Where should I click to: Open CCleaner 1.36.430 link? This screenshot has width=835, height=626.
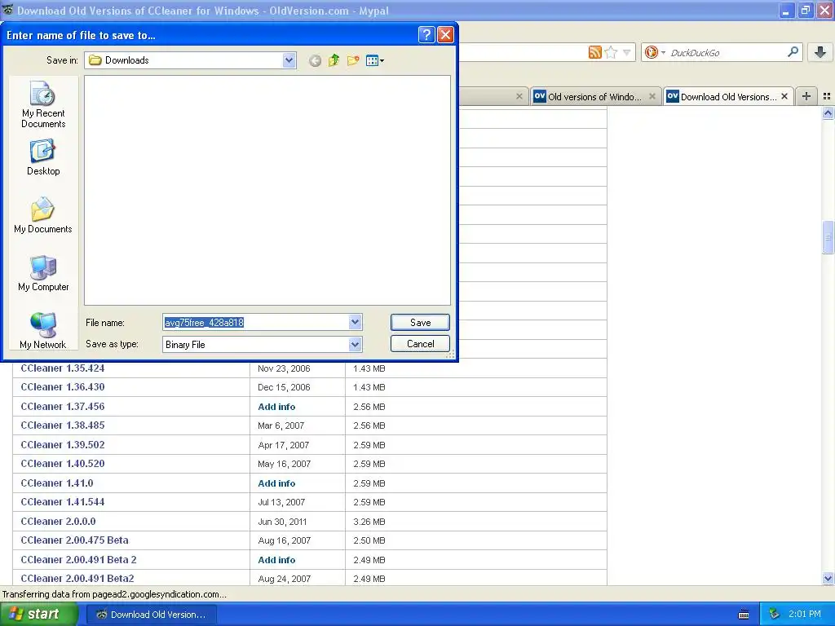[x=62, y=387]
